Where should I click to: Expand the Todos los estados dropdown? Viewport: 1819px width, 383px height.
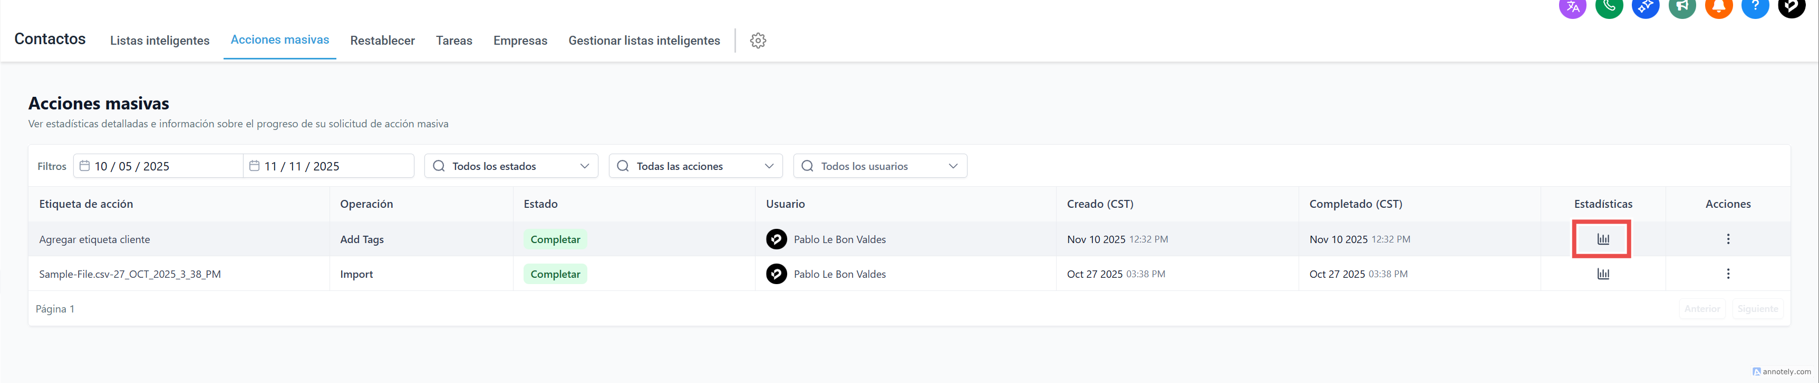pyautogui.click(x=511, y=166)
